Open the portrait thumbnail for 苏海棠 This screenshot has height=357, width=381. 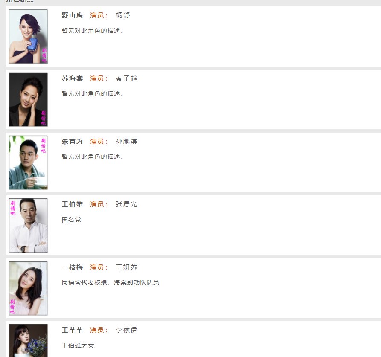coord(28,99)
